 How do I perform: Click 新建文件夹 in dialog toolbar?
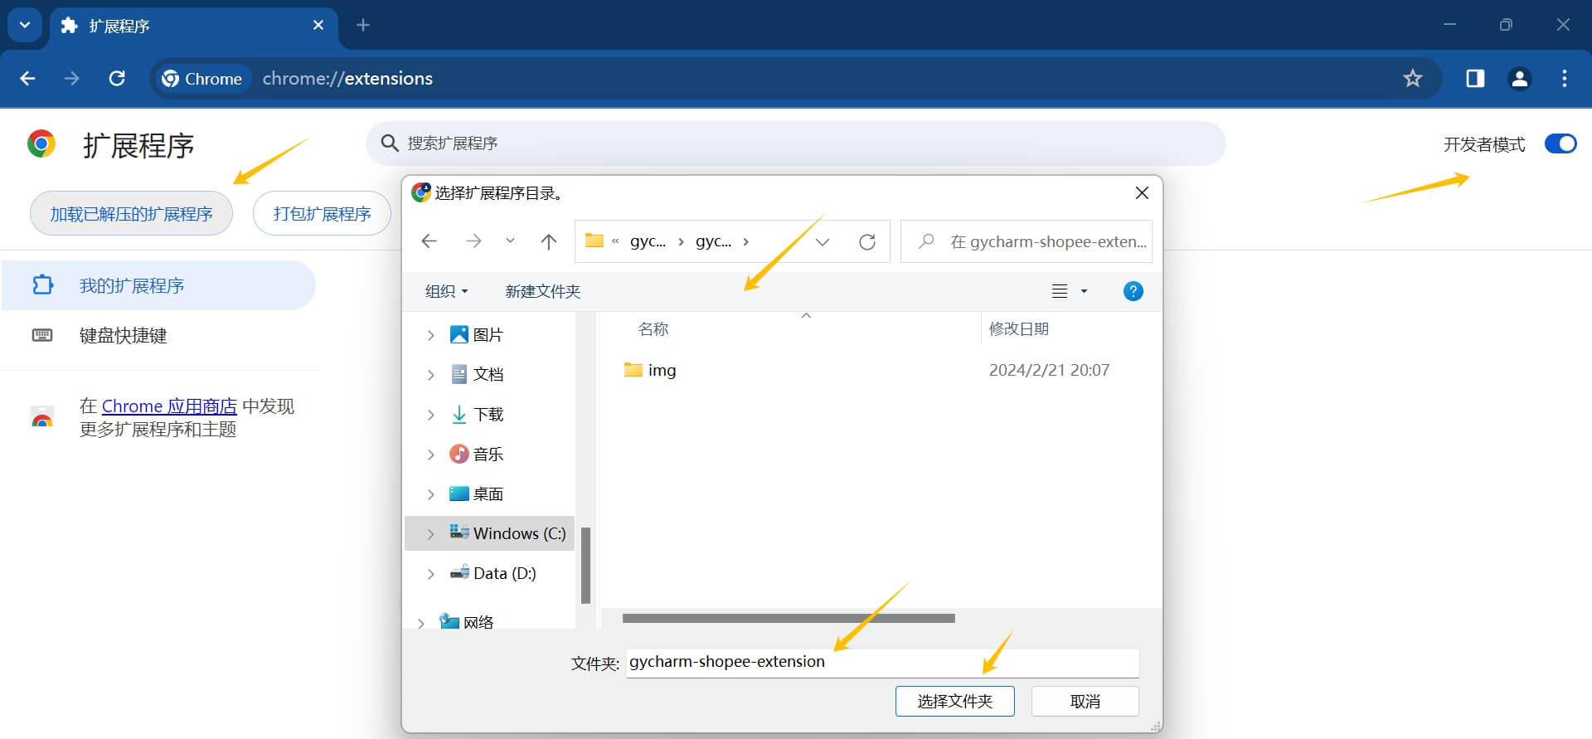pyautogui.click(x=542, y=291)
